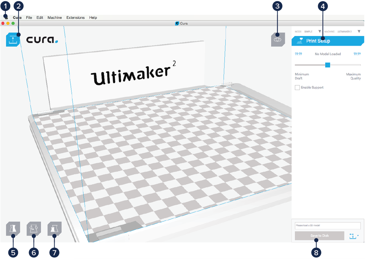365x259 pixels.
Task: Open the File menu
Action: [29, 17]
